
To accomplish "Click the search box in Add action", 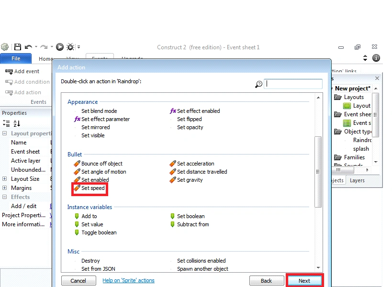I will pyautogui.click(x=293, y=84).
